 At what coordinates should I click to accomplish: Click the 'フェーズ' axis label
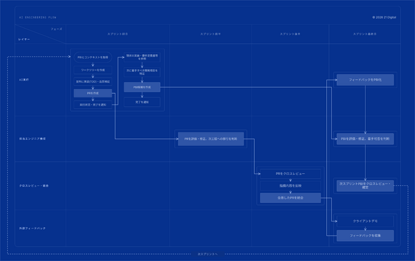pos(56,29)
